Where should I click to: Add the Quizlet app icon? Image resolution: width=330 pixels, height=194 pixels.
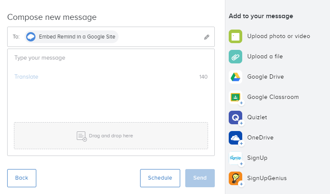235,117
